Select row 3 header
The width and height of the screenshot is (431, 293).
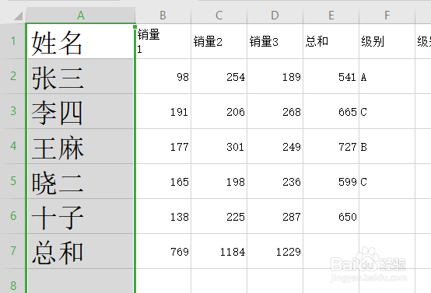[13, 111]
